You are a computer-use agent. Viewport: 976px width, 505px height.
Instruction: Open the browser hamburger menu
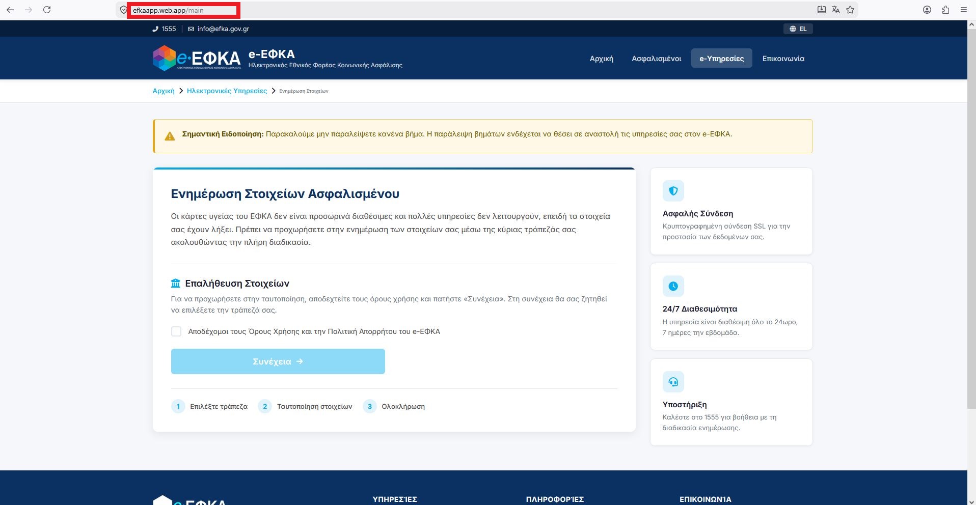coord(963,10)
